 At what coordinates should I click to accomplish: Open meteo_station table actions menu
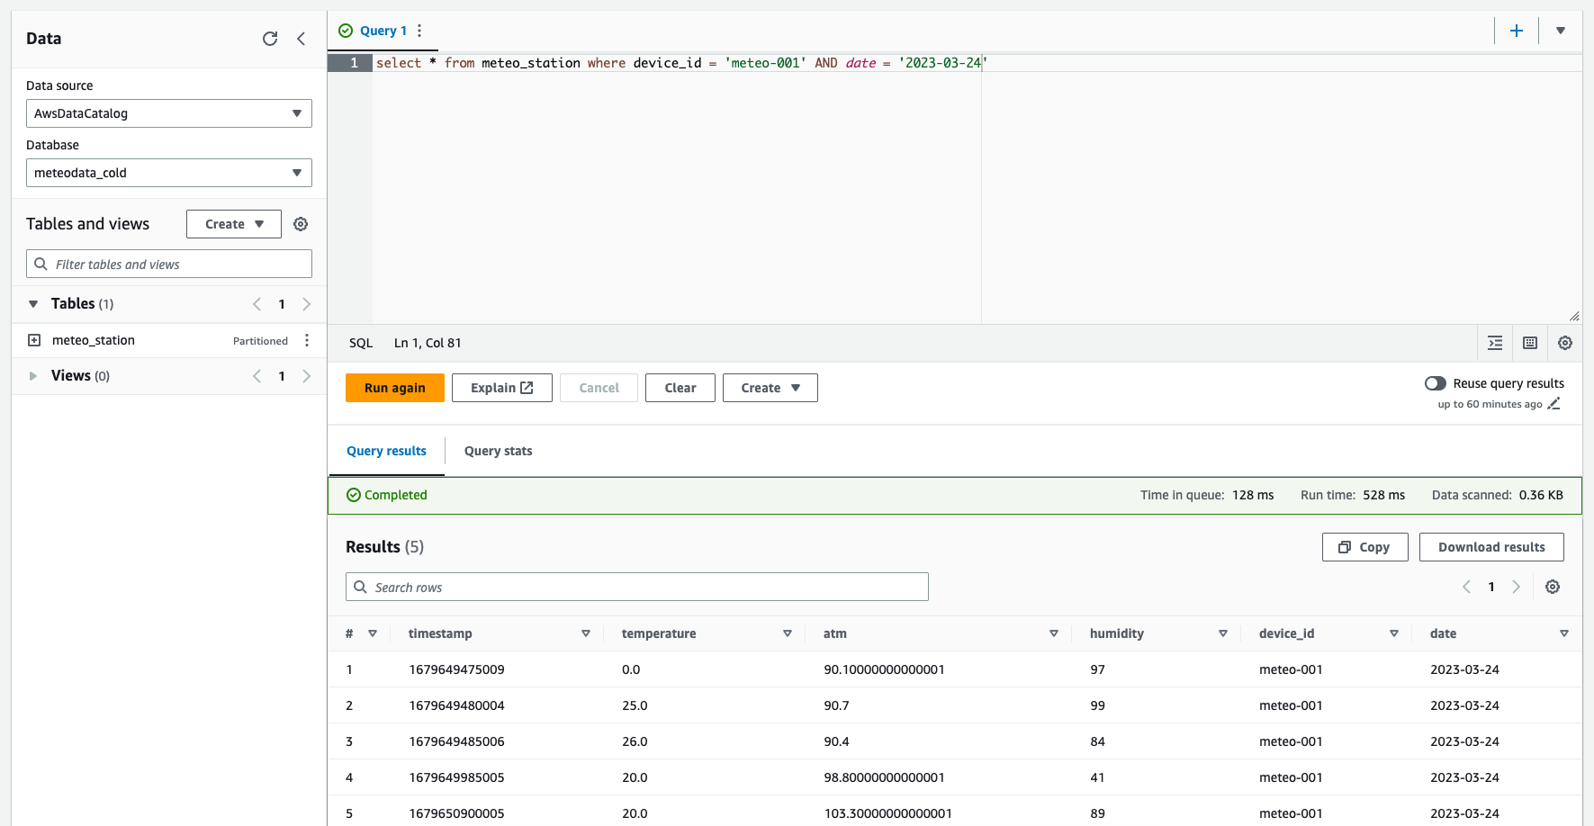click(x=307, y=340)
